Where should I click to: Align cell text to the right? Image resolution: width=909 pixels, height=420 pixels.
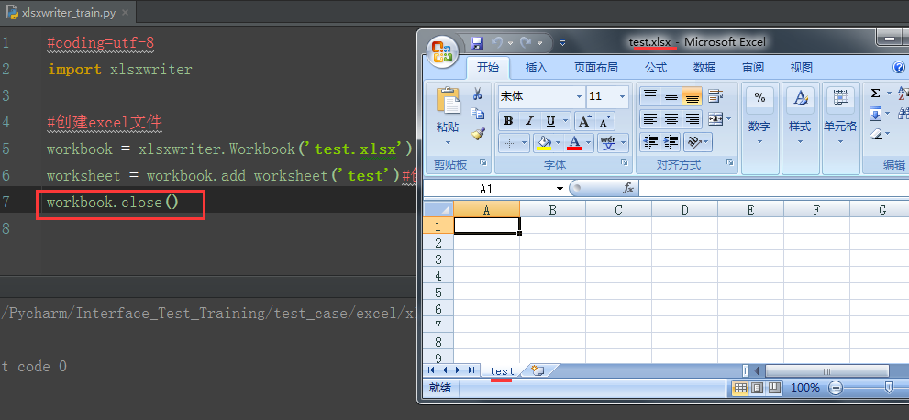tap(693, 119)
